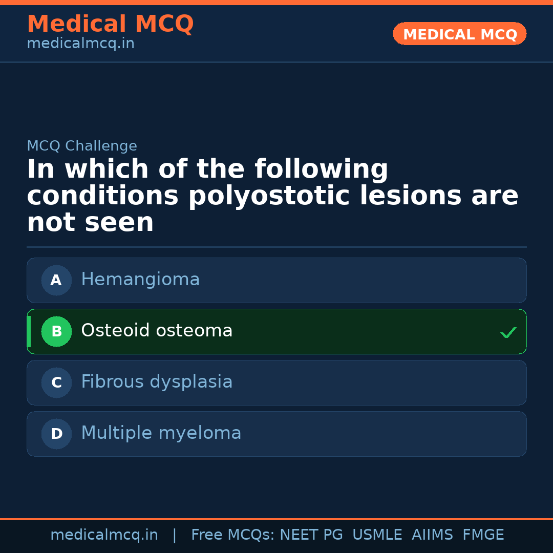The image size is (553, 553).
Task: Select the Fibrous dysplasia answer option
Action: click(x=276, y=382)
